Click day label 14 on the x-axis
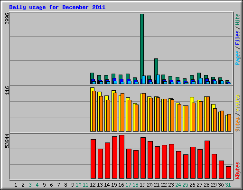The image size is (243, 190). 107,185
